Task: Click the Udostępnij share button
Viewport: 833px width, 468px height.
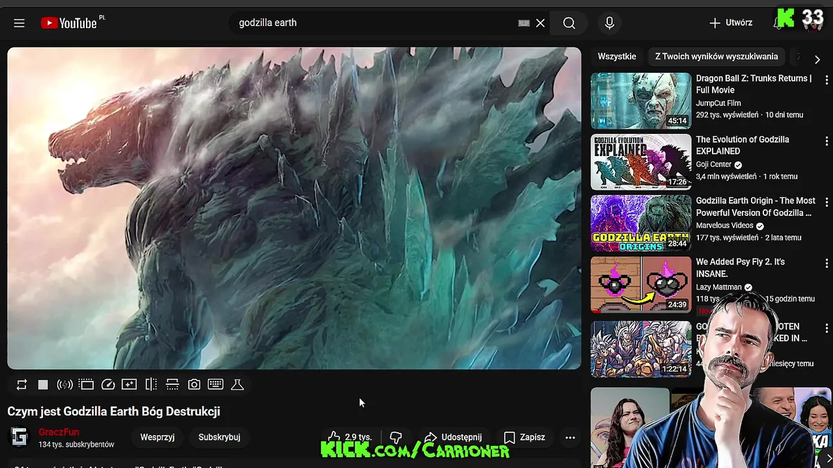Action: click(x=453, y=437)
